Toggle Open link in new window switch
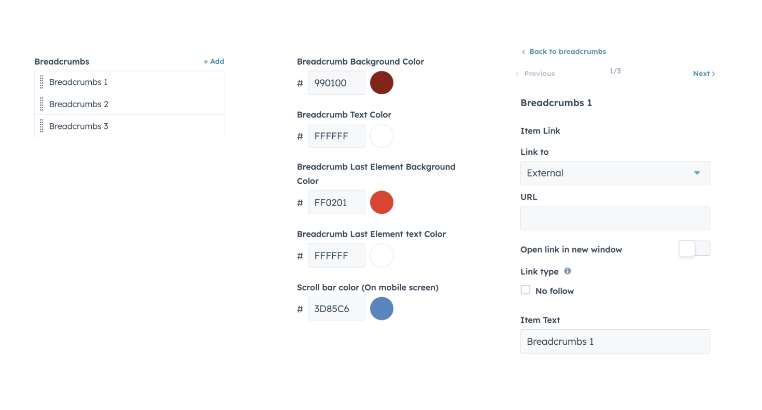 [694, 248]
